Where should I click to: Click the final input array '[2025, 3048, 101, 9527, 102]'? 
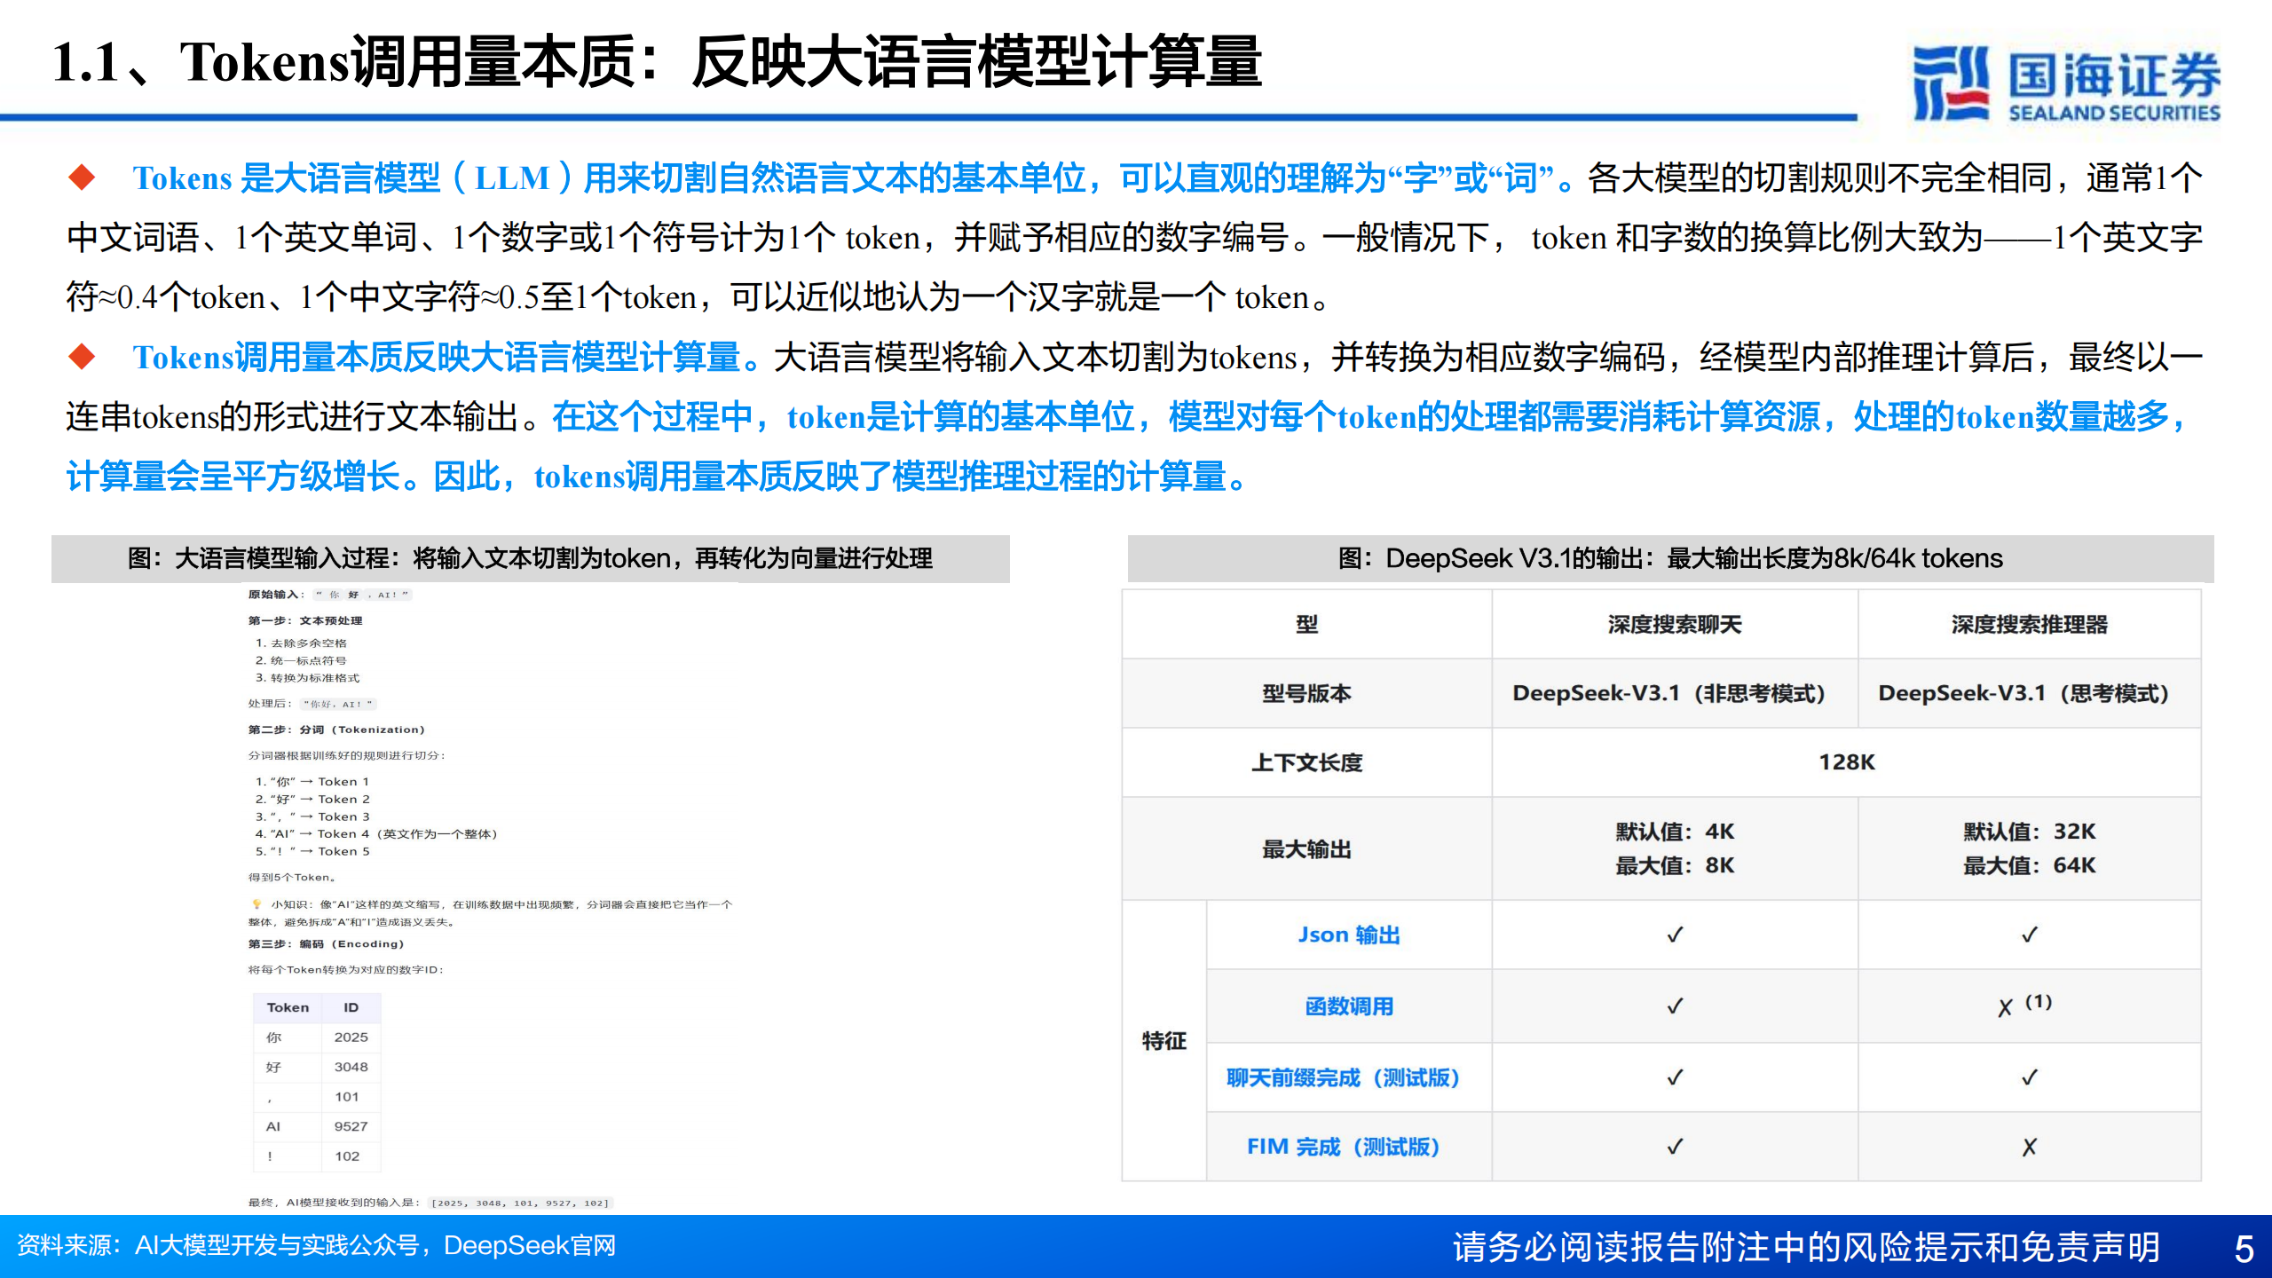520,1203
